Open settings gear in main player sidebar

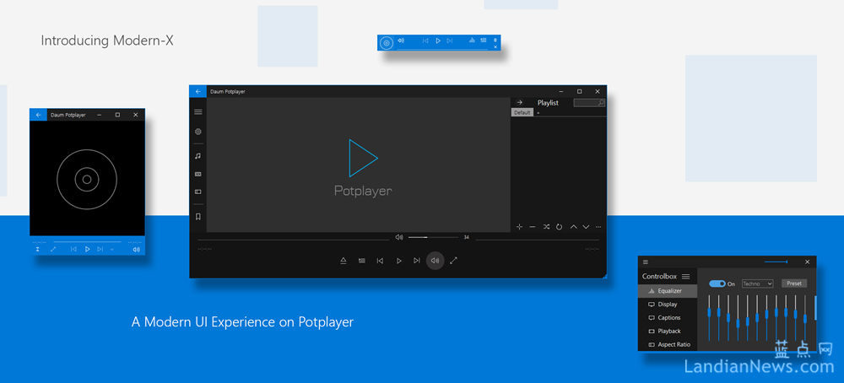tap(197, 132)
